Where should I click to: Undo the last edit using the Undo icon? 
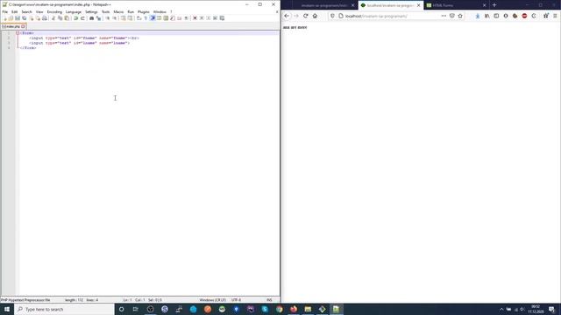pyautogui.click(x=76, y=18)
